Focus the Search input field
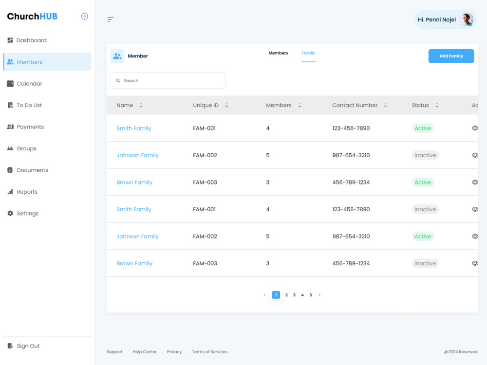 point(168,81)
